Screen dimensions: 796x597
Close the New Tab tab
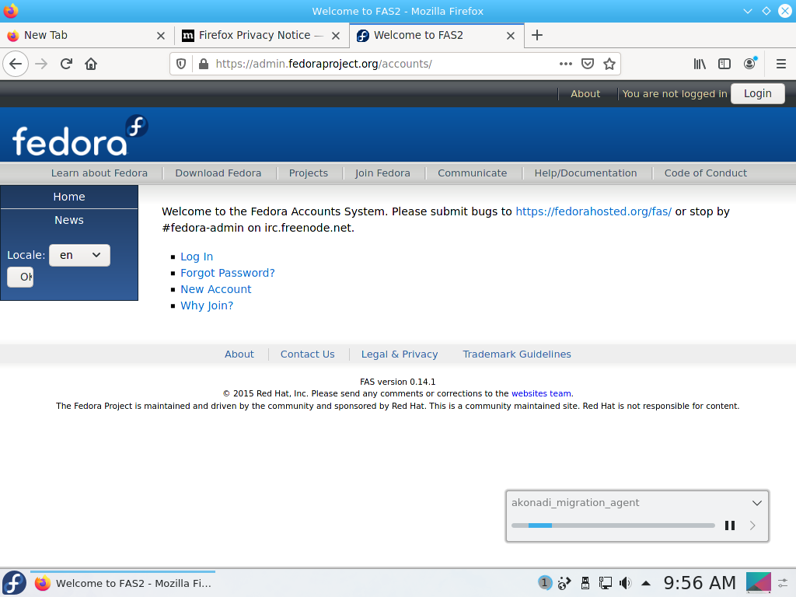161,36
